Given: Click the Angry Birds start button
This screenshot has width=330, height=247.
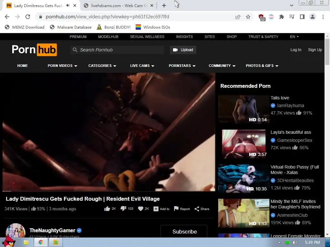Looking at the screenshot, I should (9, 242).
